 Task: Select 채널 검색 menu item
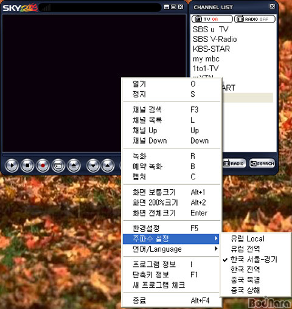coord(171,109)
